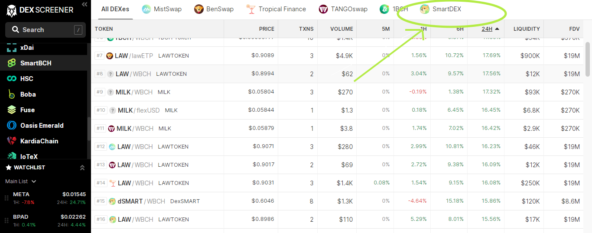Sort by 5M column header
This screenshot has width=592, height=233.
tap(386, 29)
